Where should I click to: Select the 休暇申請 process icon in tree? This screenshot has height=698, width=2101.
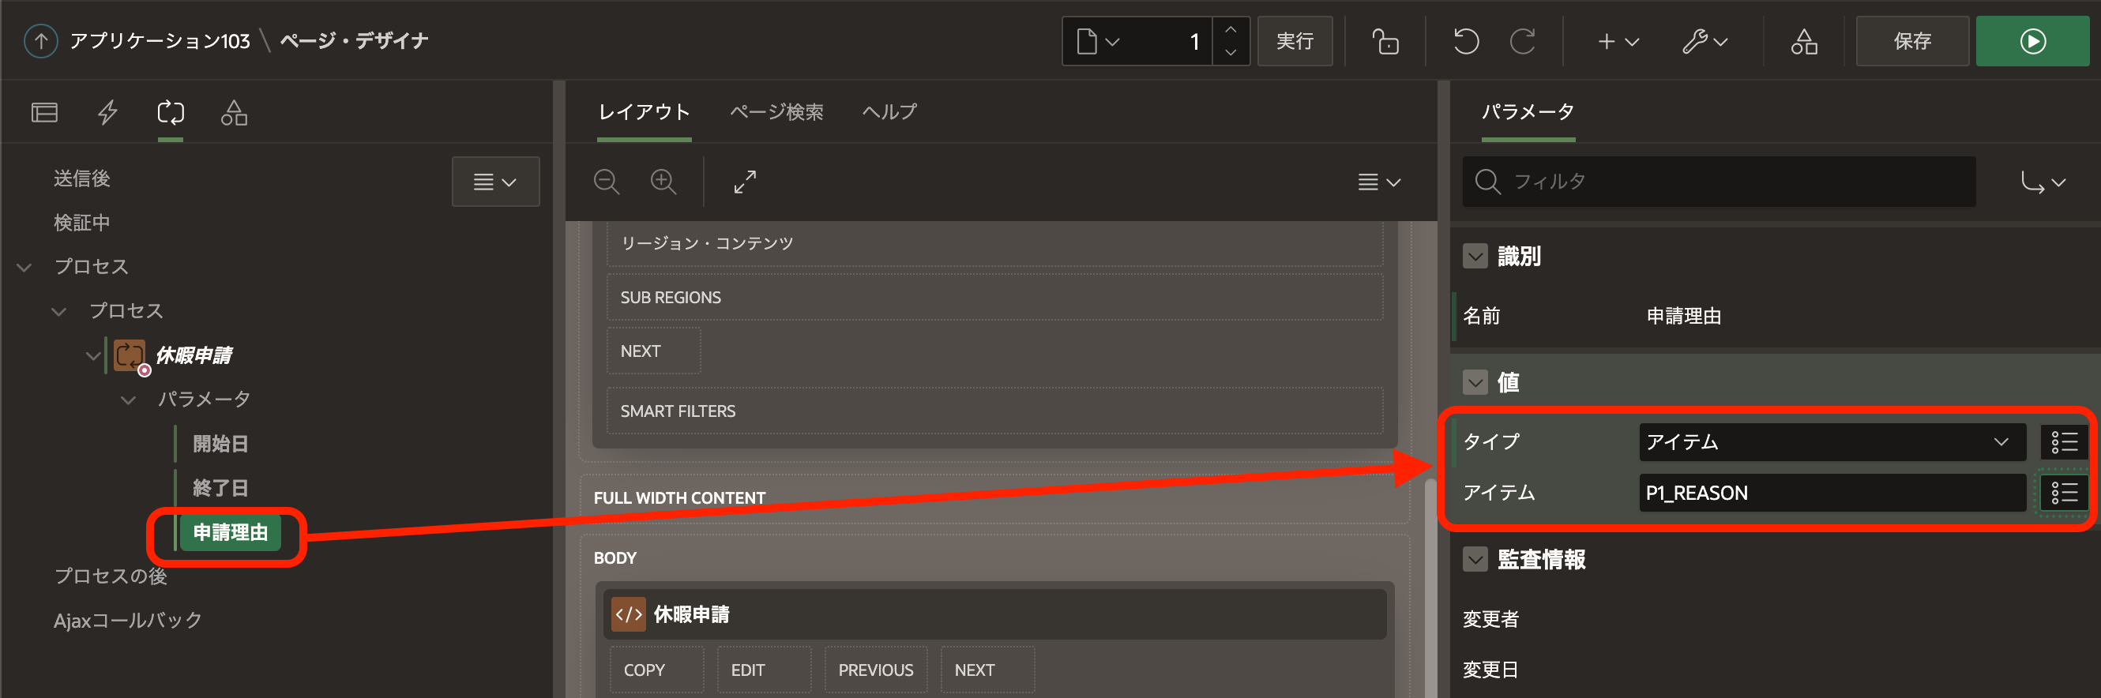point(130,355)
